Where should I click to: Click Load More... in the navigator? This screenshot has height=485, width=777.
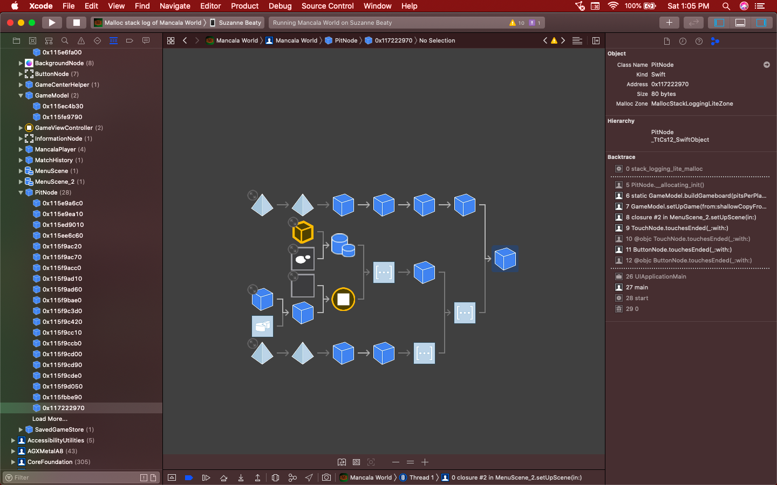coord(50,419)
